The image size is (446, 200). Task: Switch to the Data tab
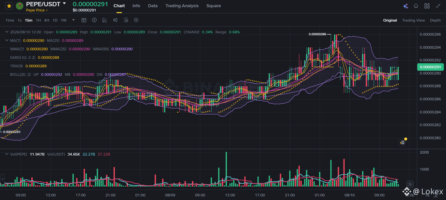(153, 6)
